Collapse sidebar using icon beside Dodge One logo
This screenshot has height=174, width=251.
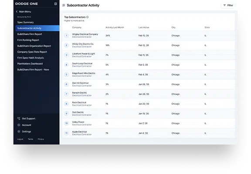pos(55,4)
